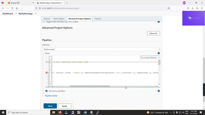The image size is (205, 115).
Task: Place cursor on script line 4
Action: [x=105, y=62]
